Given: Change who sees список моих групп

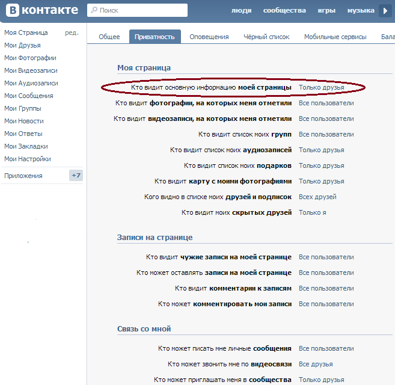Looking at the screenshot, I should coord(326,134).
